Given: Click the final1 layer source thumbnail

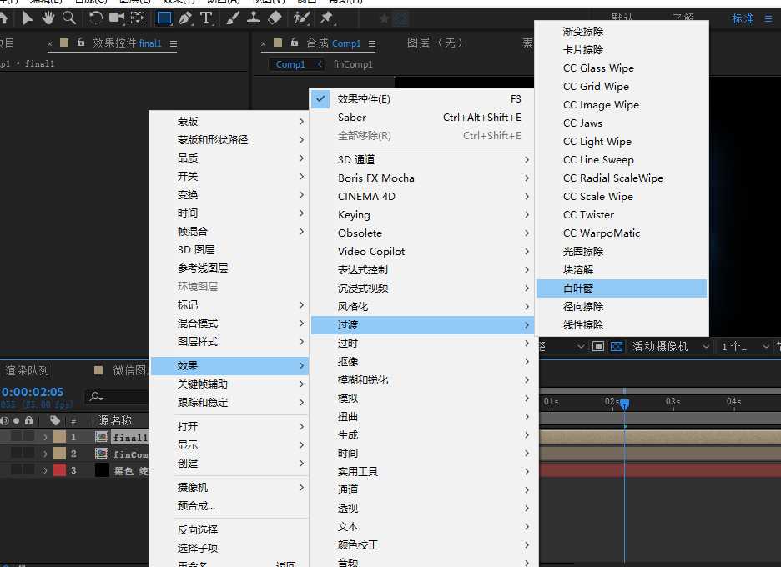Looking at the screenshot, I should [102, 437].
